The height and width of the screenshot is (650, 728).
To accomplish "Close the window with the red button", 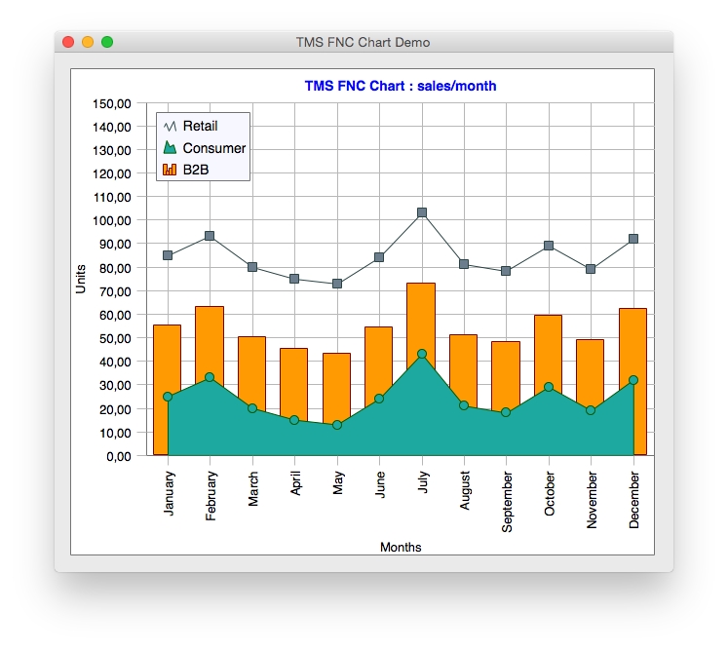I will [x=68, y=42].
